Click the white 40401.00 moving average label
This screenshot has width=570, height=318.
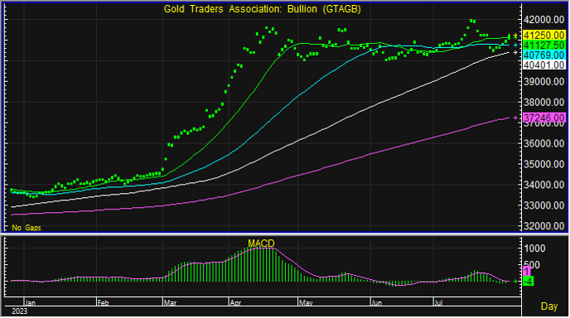tap(544, 65)
